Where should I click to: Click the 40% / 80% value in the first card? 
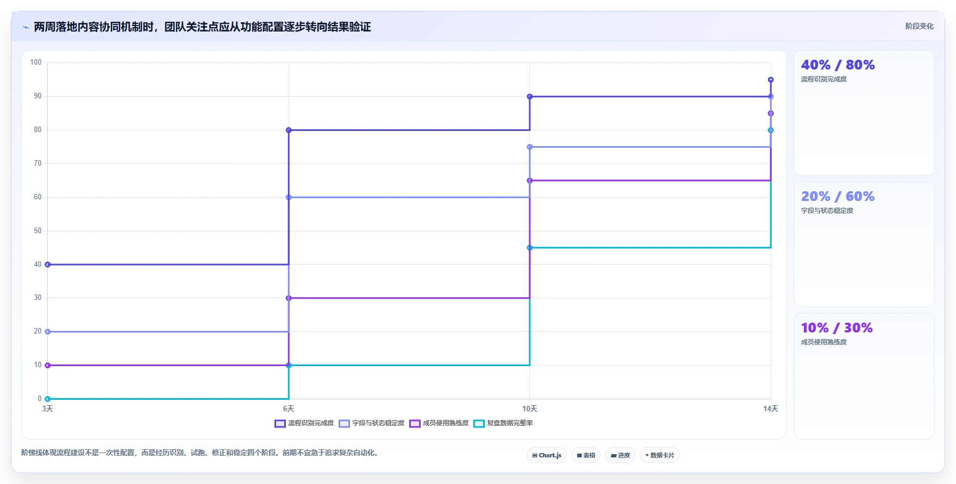click(x=838, y=65)
